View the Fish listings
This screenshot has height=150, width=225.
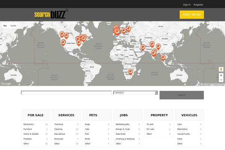click(x=87, y=134)
